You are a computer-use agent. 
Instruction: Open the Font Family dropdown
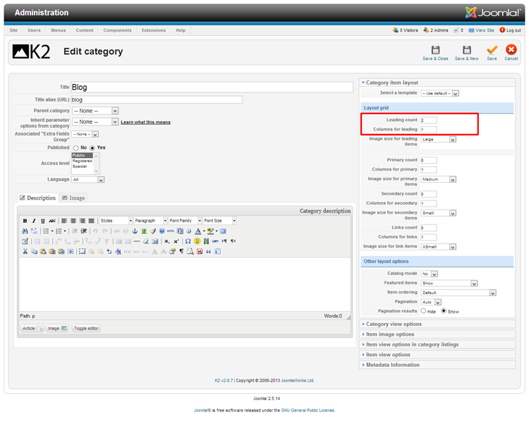(x=185, y=221)
